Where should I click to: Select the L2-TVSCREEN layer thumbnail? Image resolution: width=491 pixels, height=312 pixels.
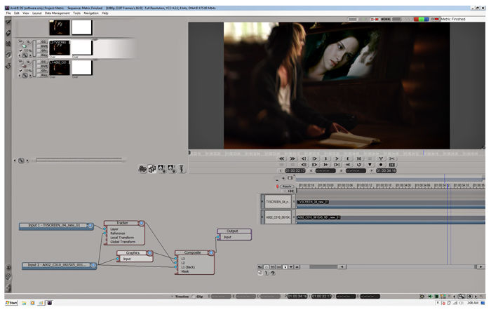(60, 48)
